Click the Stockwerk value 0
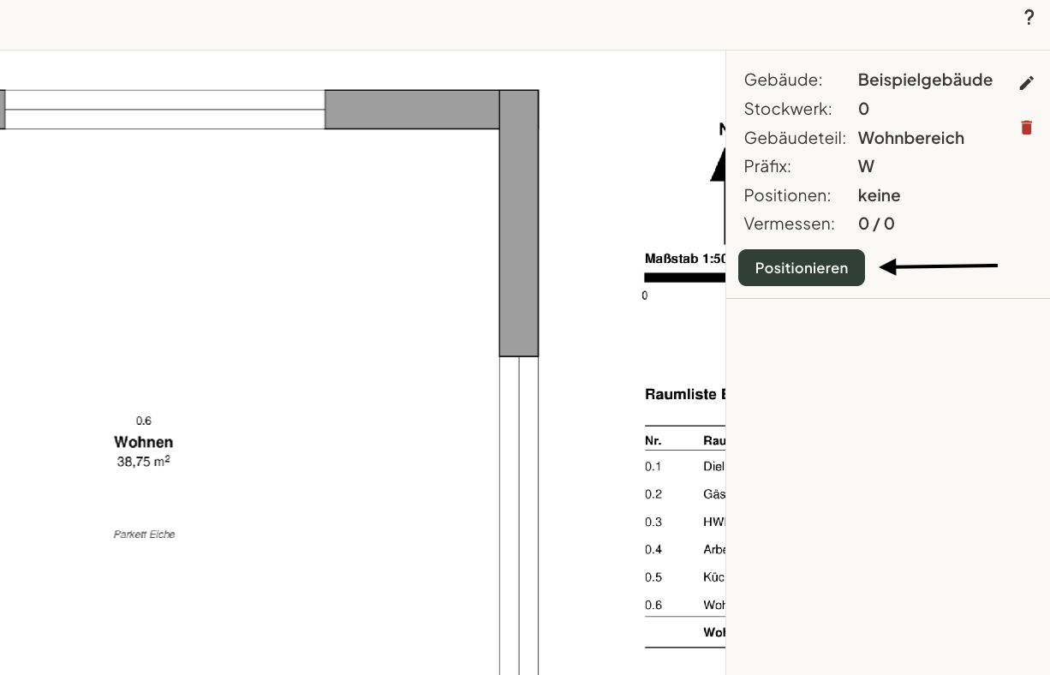 coord(863,109)
